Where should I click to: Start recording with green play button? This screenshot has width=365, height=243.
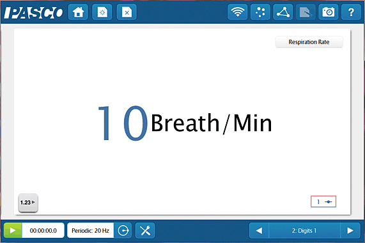[13, 230]
